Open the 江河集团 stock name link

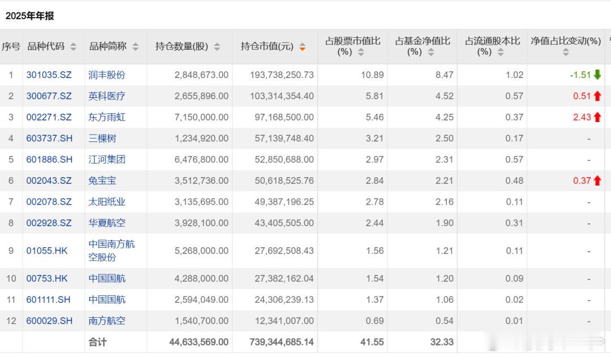(107, 160)
